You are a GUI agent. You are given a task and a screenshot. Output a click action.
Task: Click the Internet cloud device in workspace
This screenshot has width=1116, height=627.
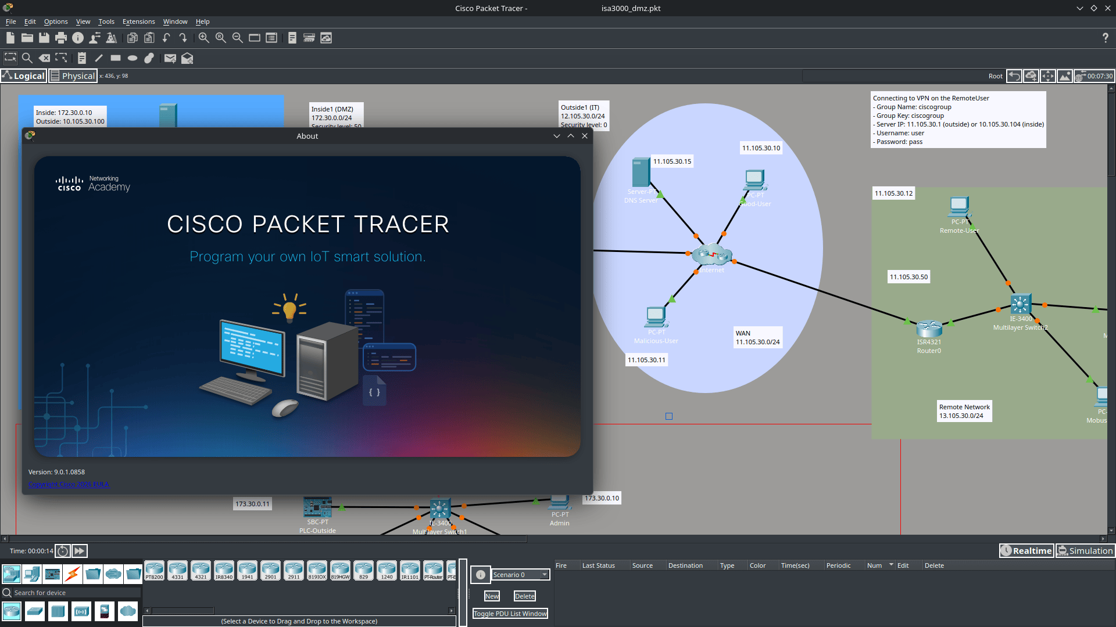712,255
